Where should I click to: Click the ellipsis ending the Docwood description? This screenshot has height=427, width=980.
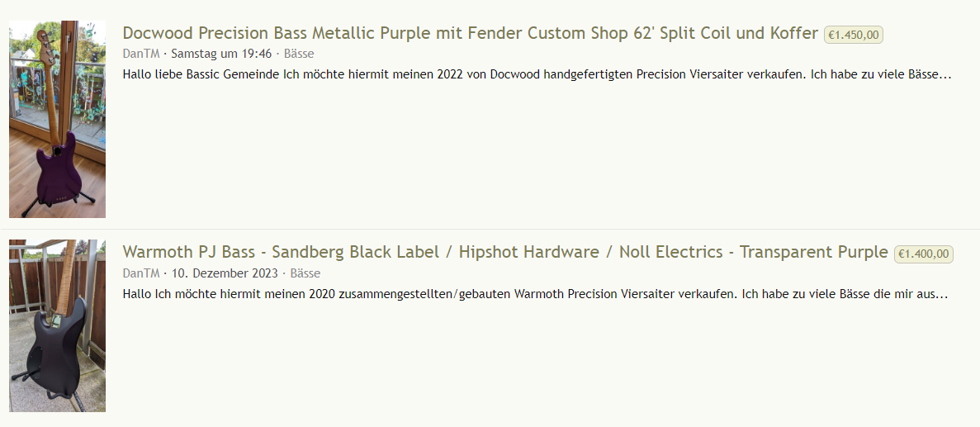pos(945,76)
